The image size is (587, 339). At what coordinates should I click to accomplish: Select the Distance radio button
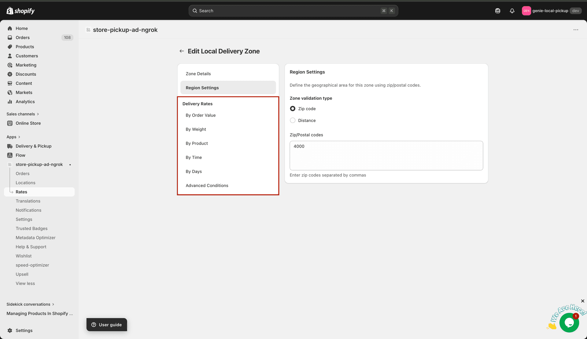pyautogui.click(x=293, y=121)
